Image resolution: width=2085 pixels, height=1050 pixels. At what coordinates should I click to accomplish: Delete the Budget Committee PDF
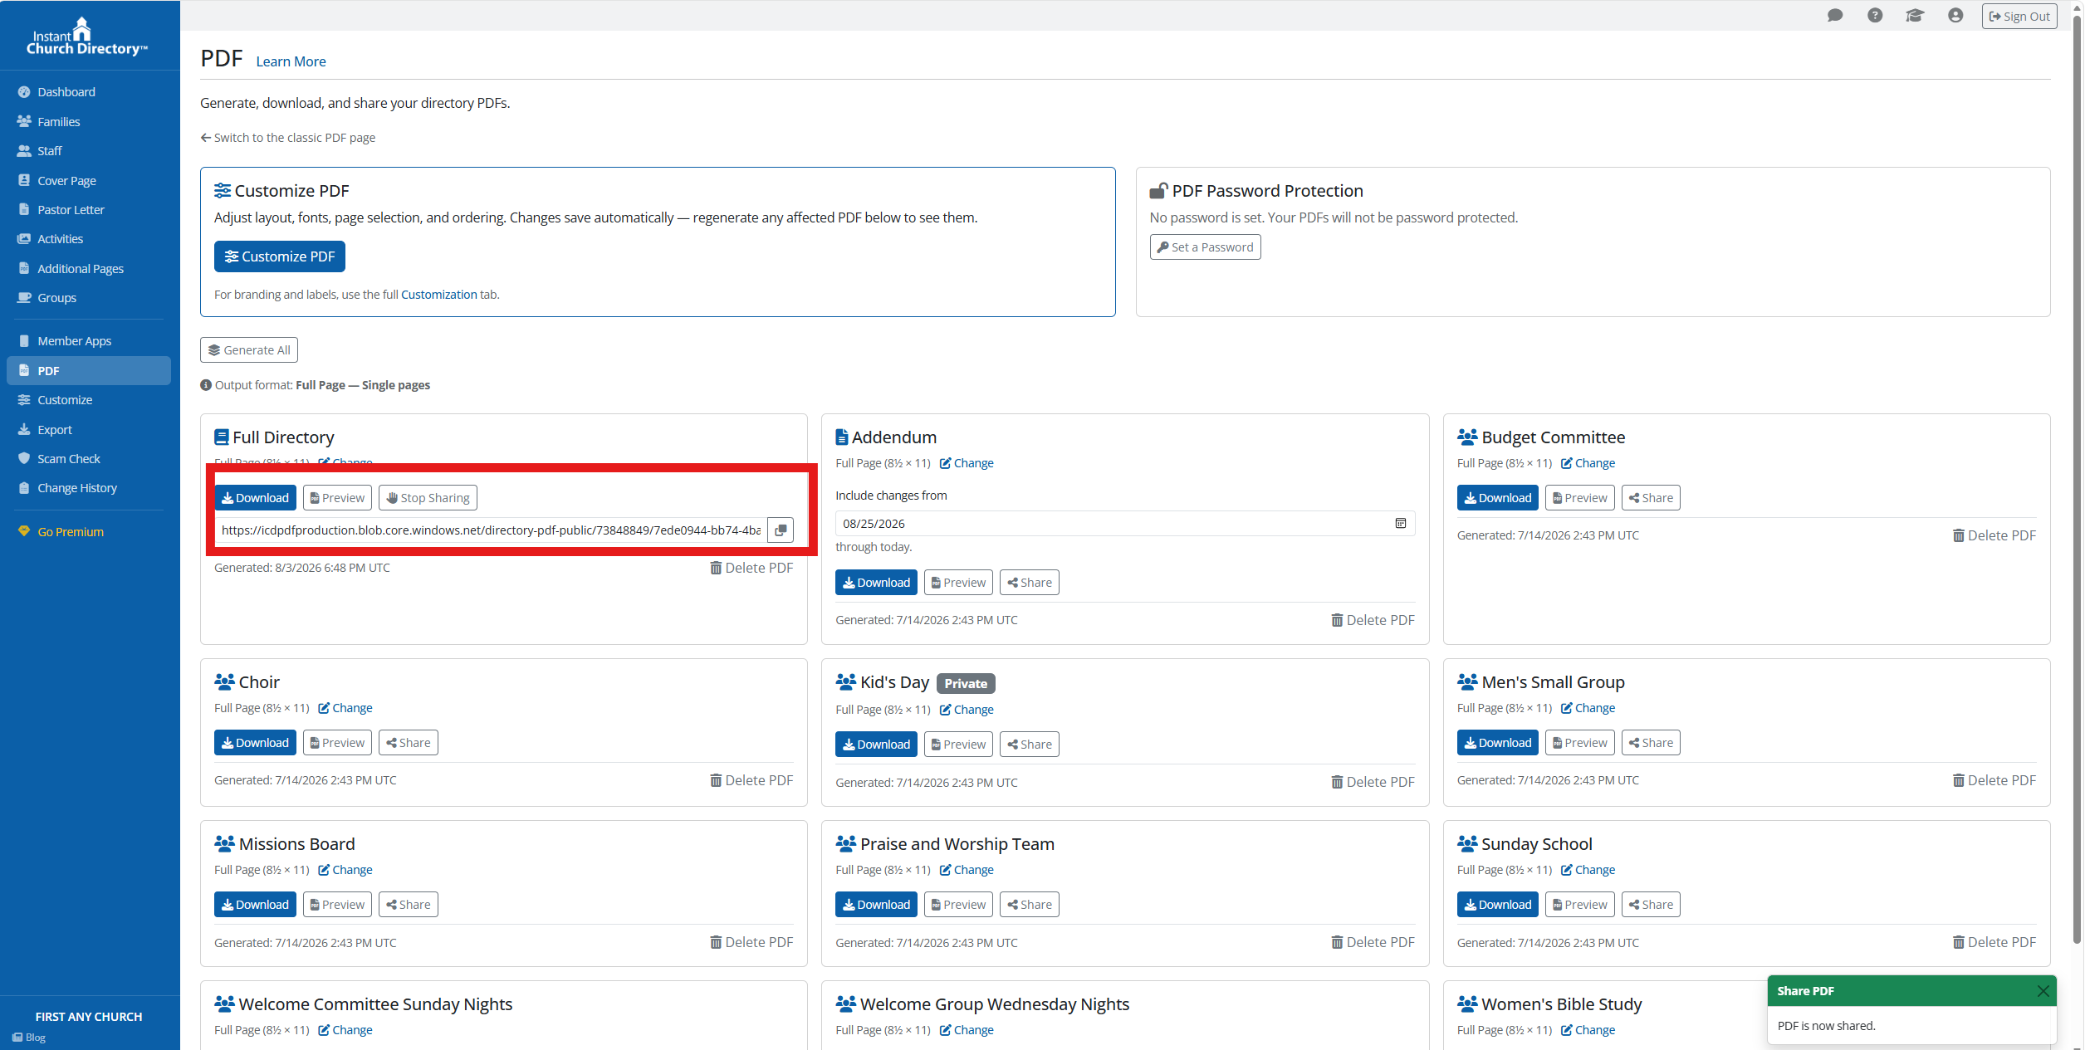coord(1994,535)
